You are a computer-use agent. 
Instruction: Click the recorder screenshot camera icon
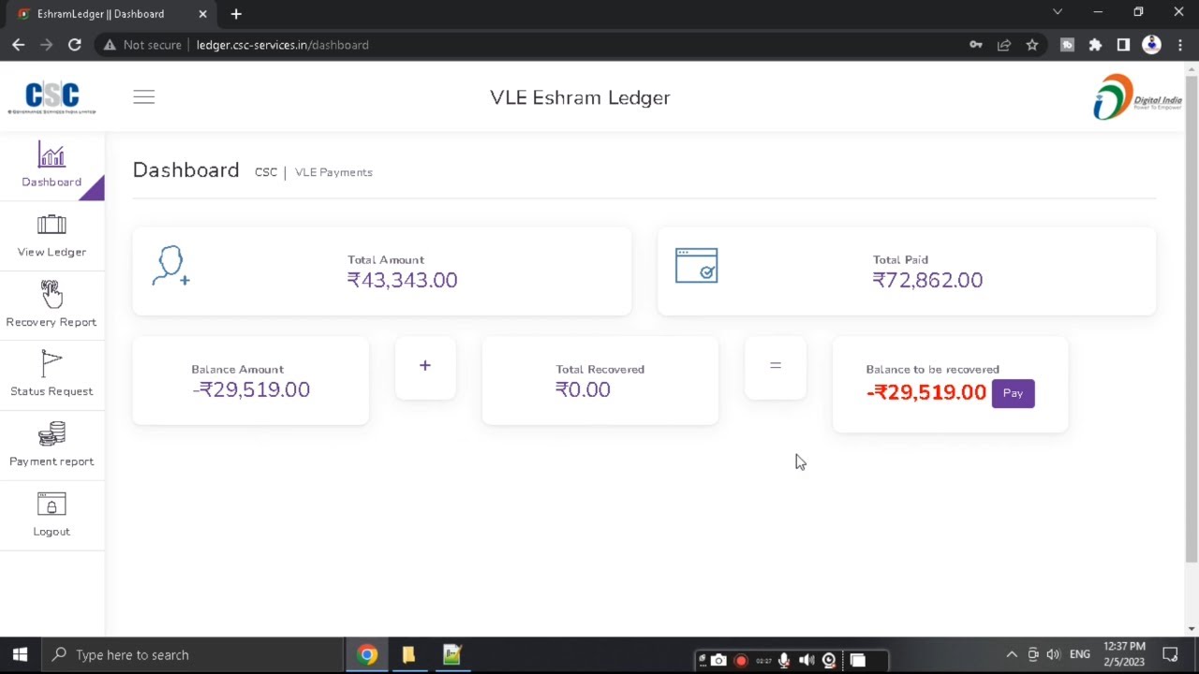[x=718, y=661]
